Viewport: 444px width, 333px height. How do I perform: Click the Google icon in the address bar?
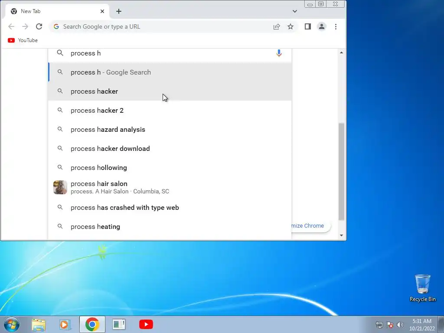[x=56, y=26]
